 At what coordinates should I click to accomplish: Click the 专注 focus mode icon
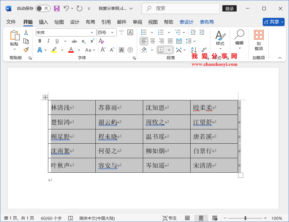click(x=169, y=218)
